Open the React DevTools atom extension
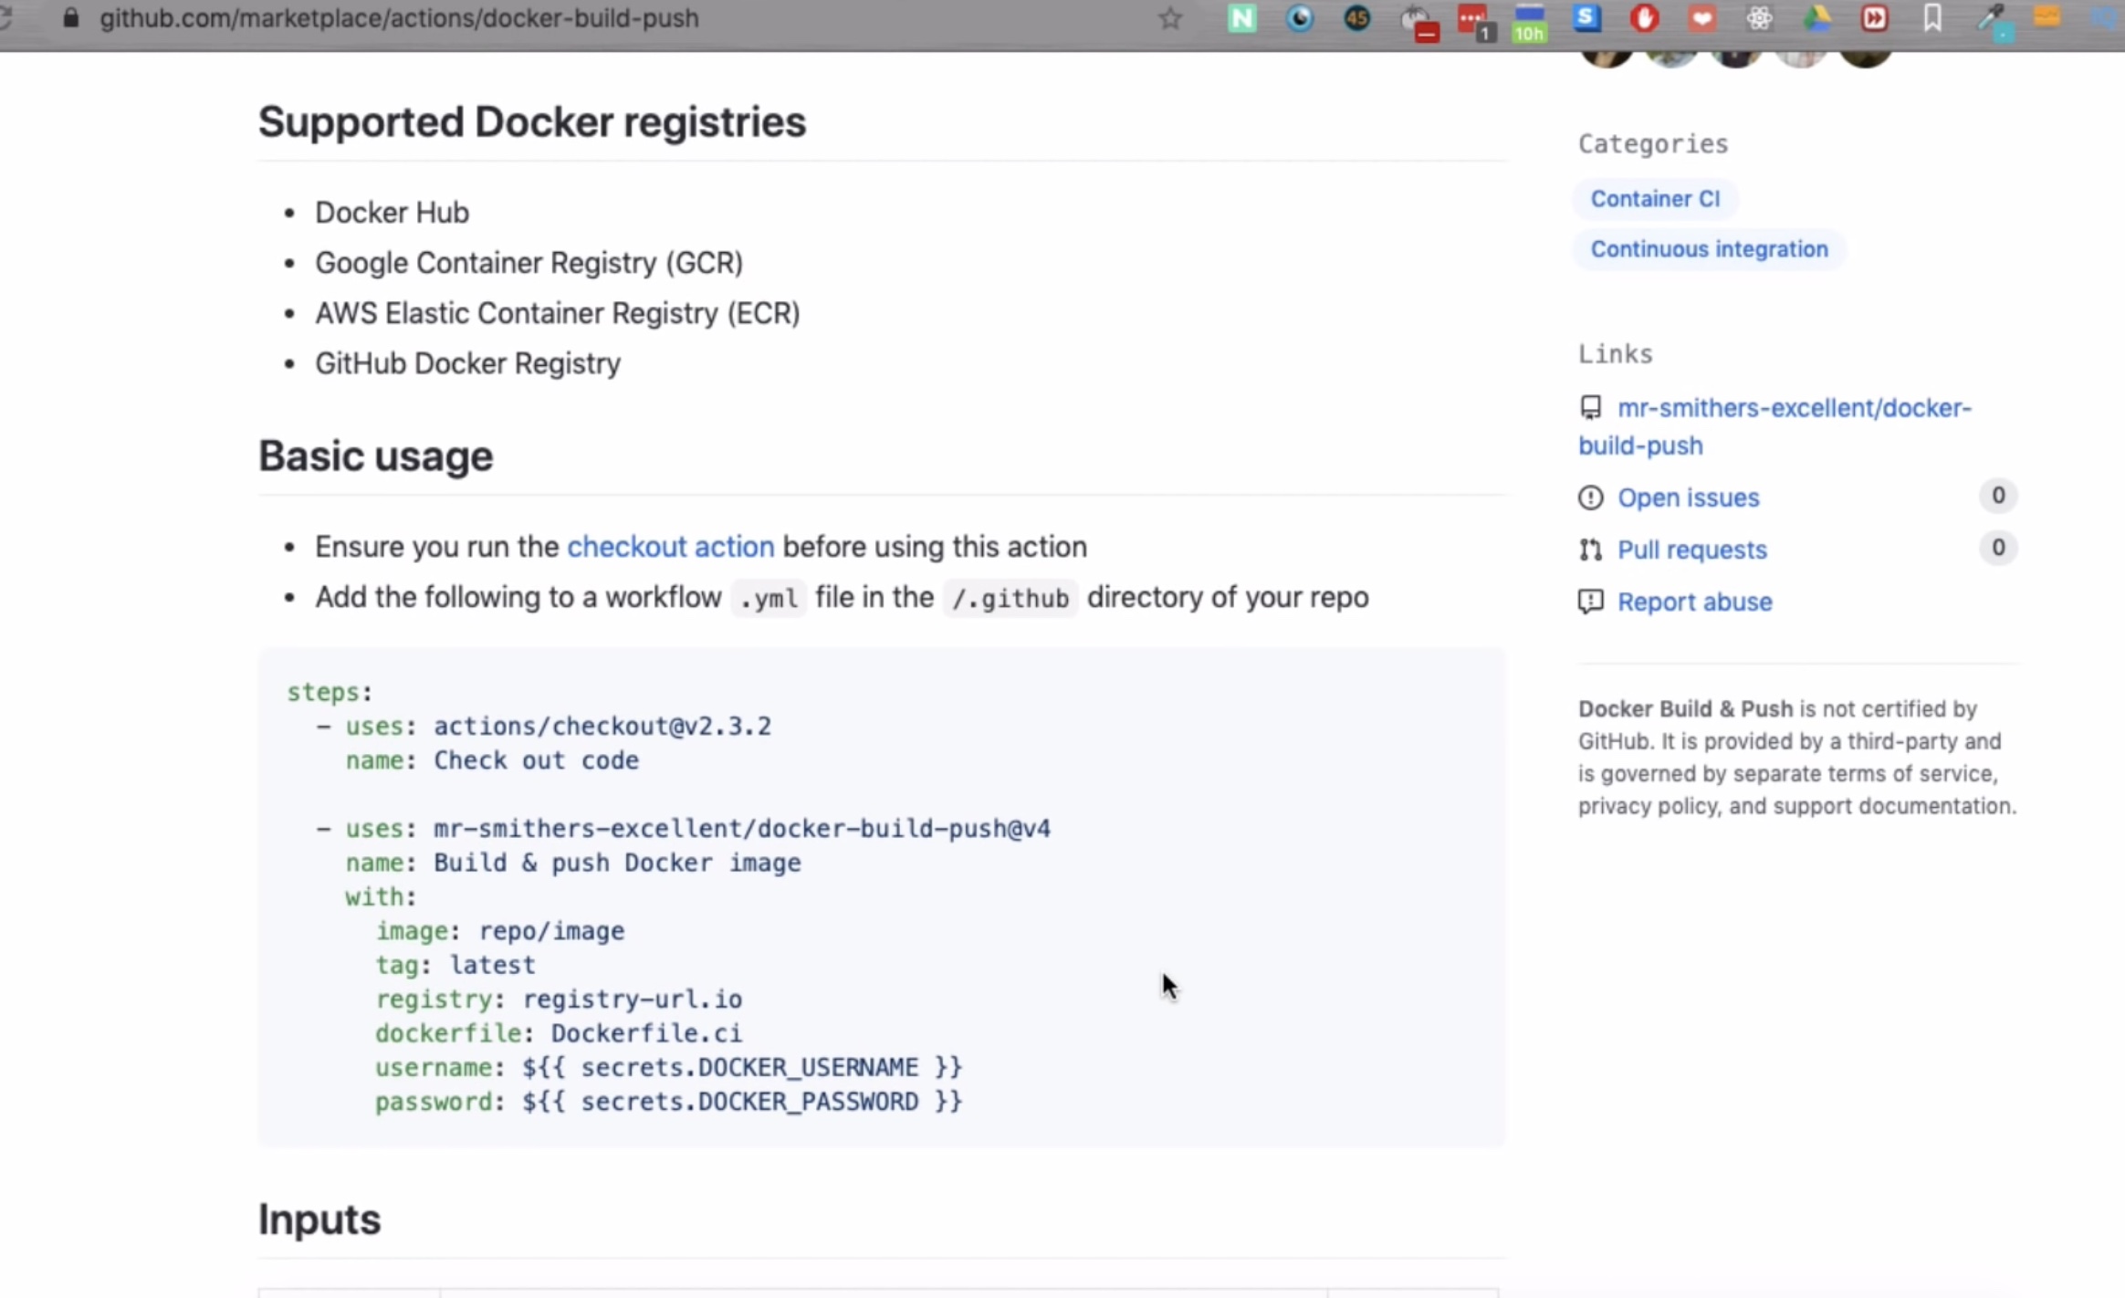The width and height of the screenshot is (2125, 1298). [1759, 18]
